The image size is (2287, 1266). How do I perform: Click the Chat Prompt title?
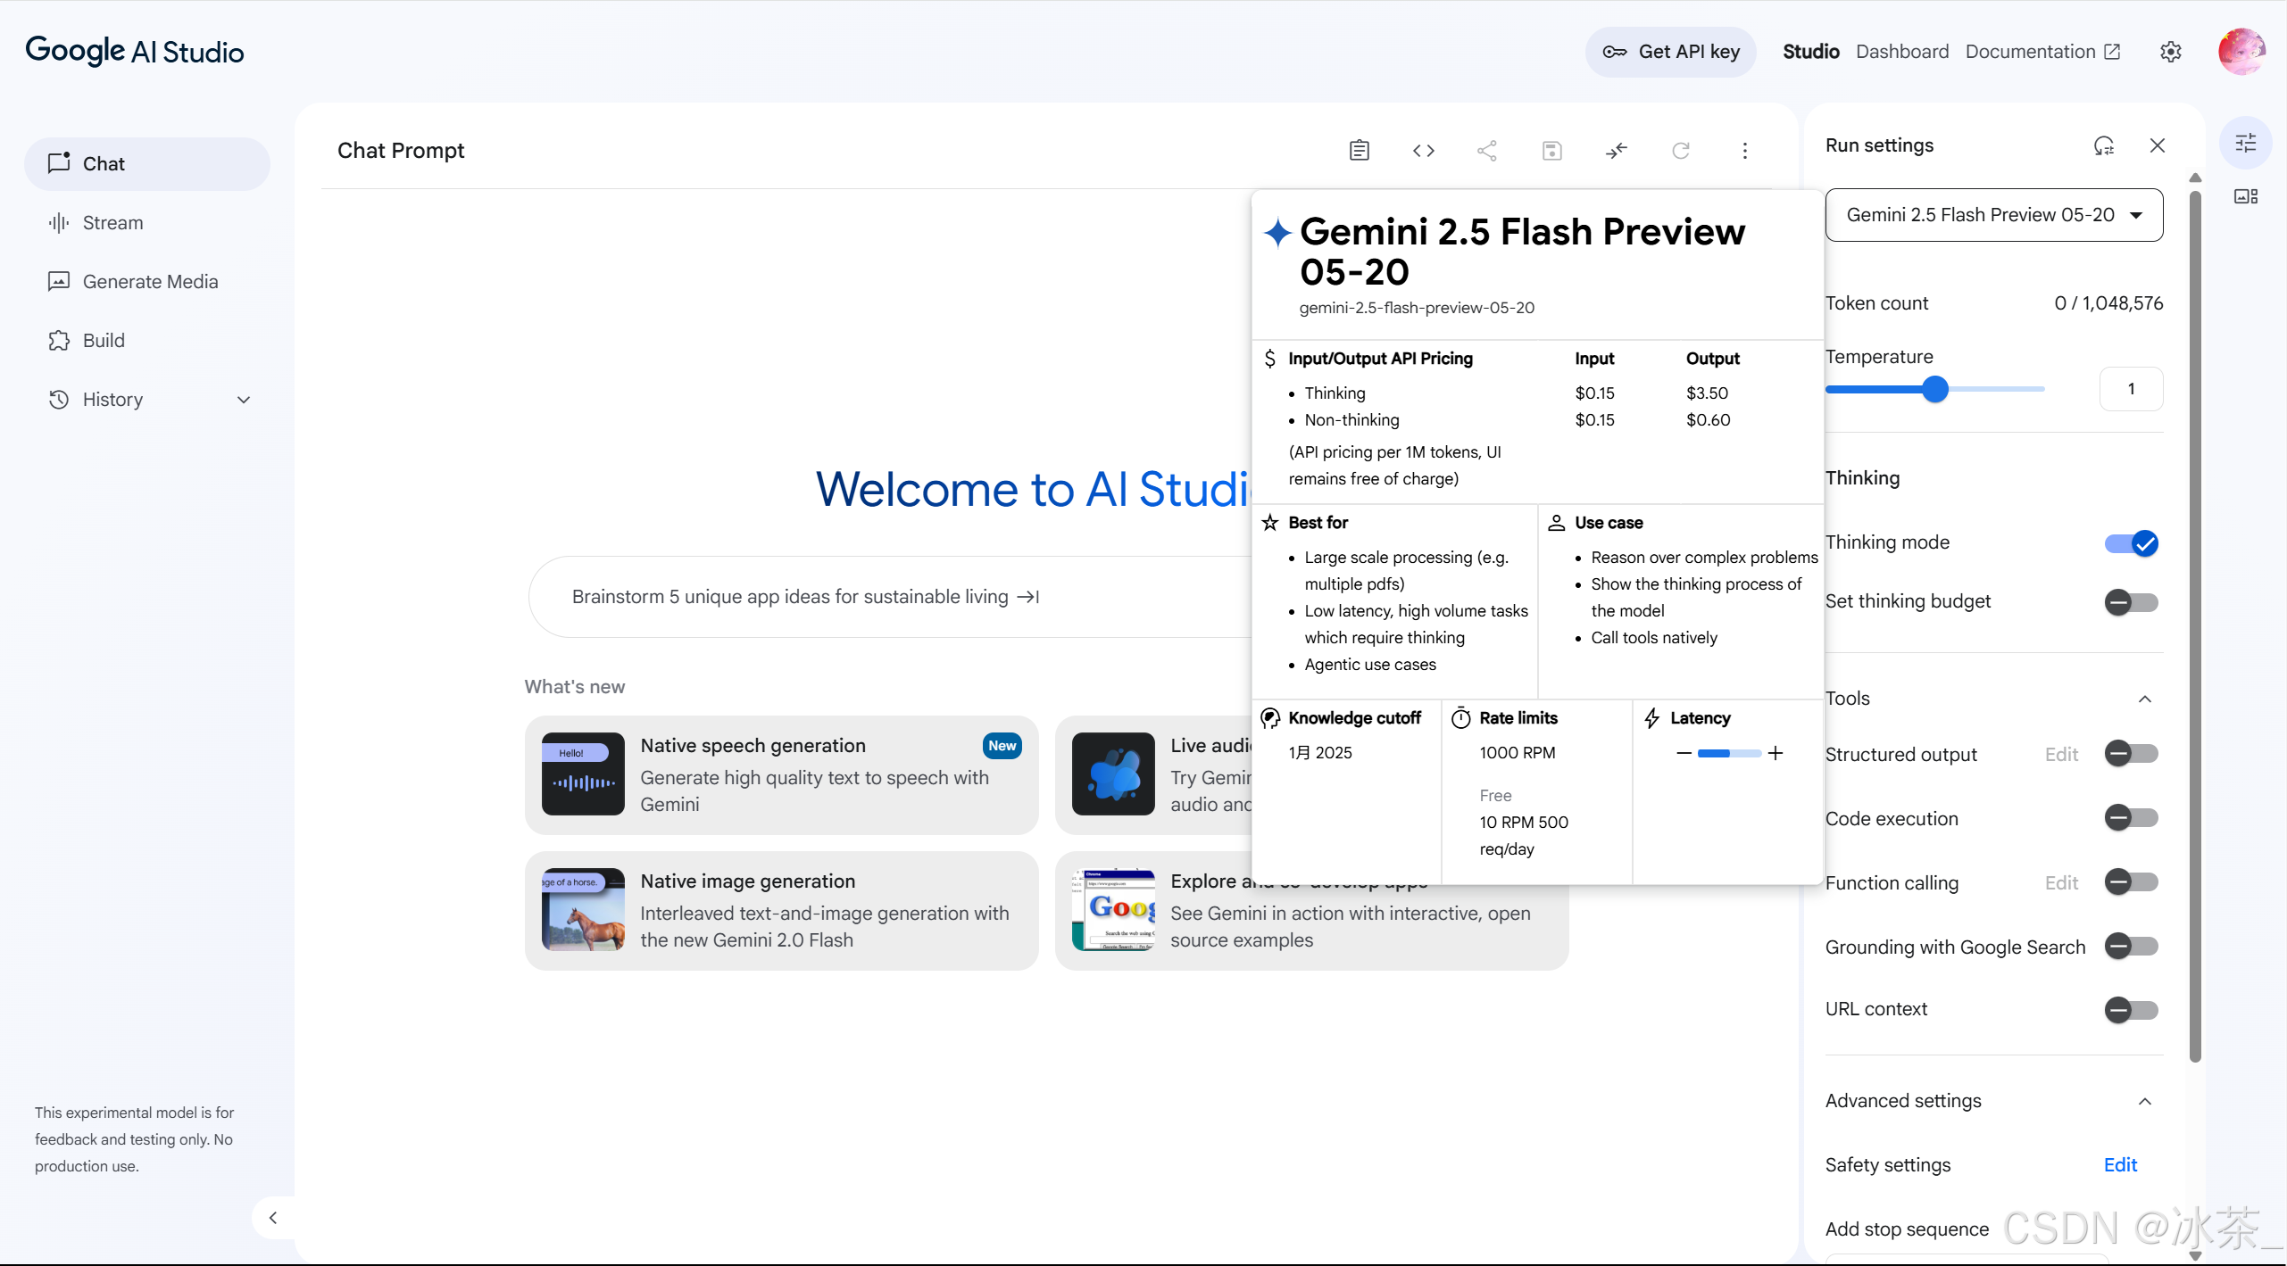click(401, 151)
